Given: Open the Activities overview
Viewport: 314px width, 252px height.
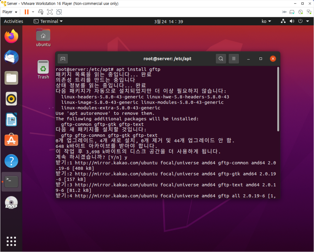Looking at the screenshot, I should point(13,21).
